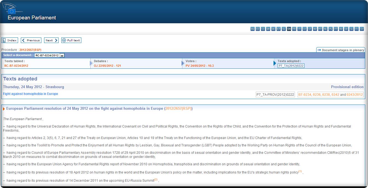The width and height of the screenshot is (368, 188).
Task: Open footnote reference (1) link
Action: (x=300, y=172)
